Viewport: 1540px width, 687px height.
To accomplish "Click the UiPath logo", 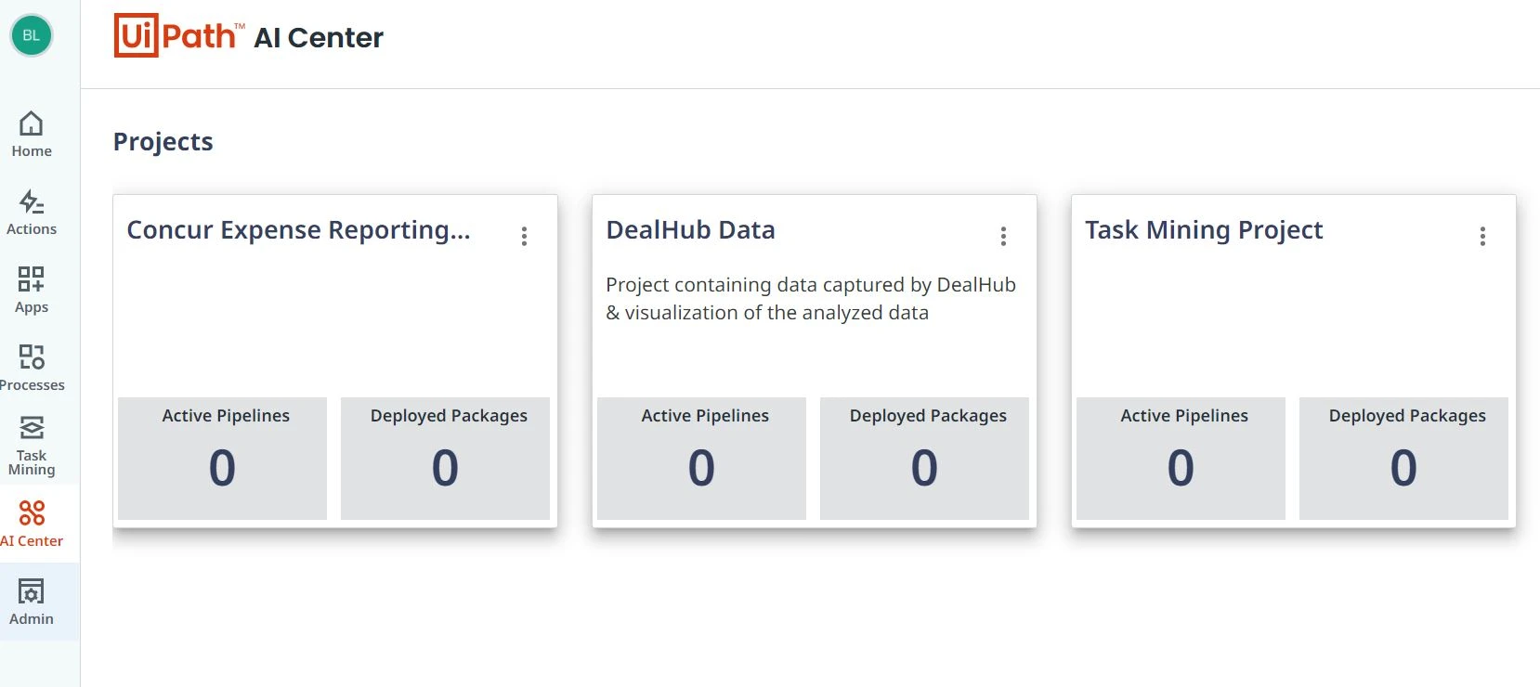I will point(179,35).
